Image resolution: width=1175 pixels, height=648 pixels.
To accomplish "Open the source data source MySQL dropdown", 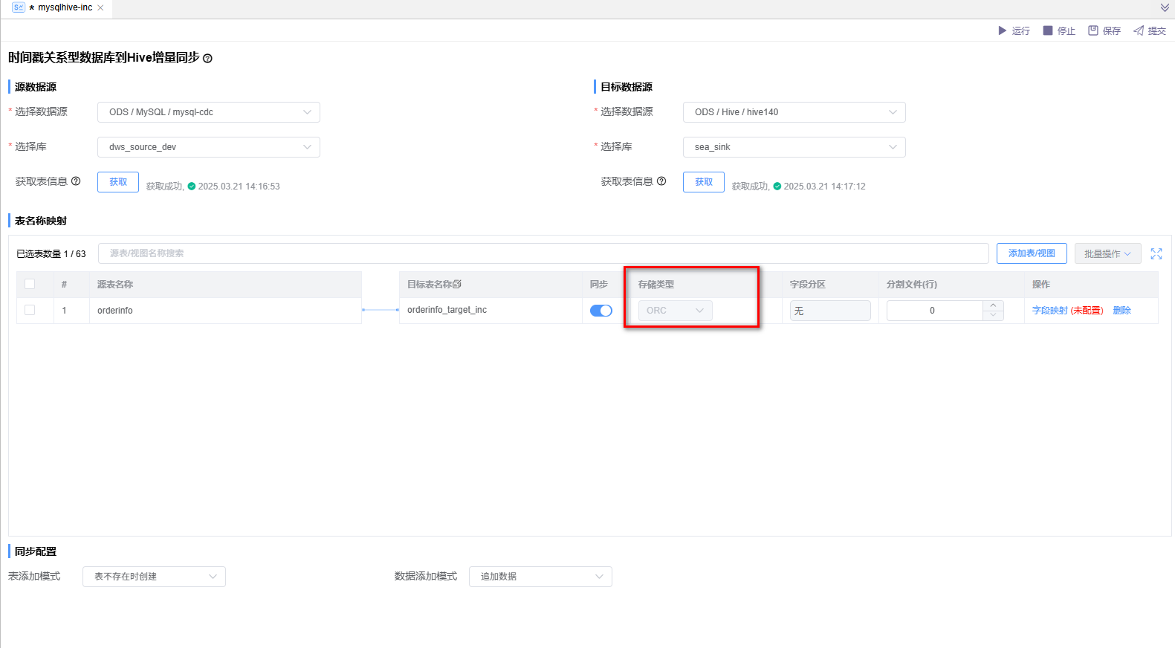I will click(208, 112).
